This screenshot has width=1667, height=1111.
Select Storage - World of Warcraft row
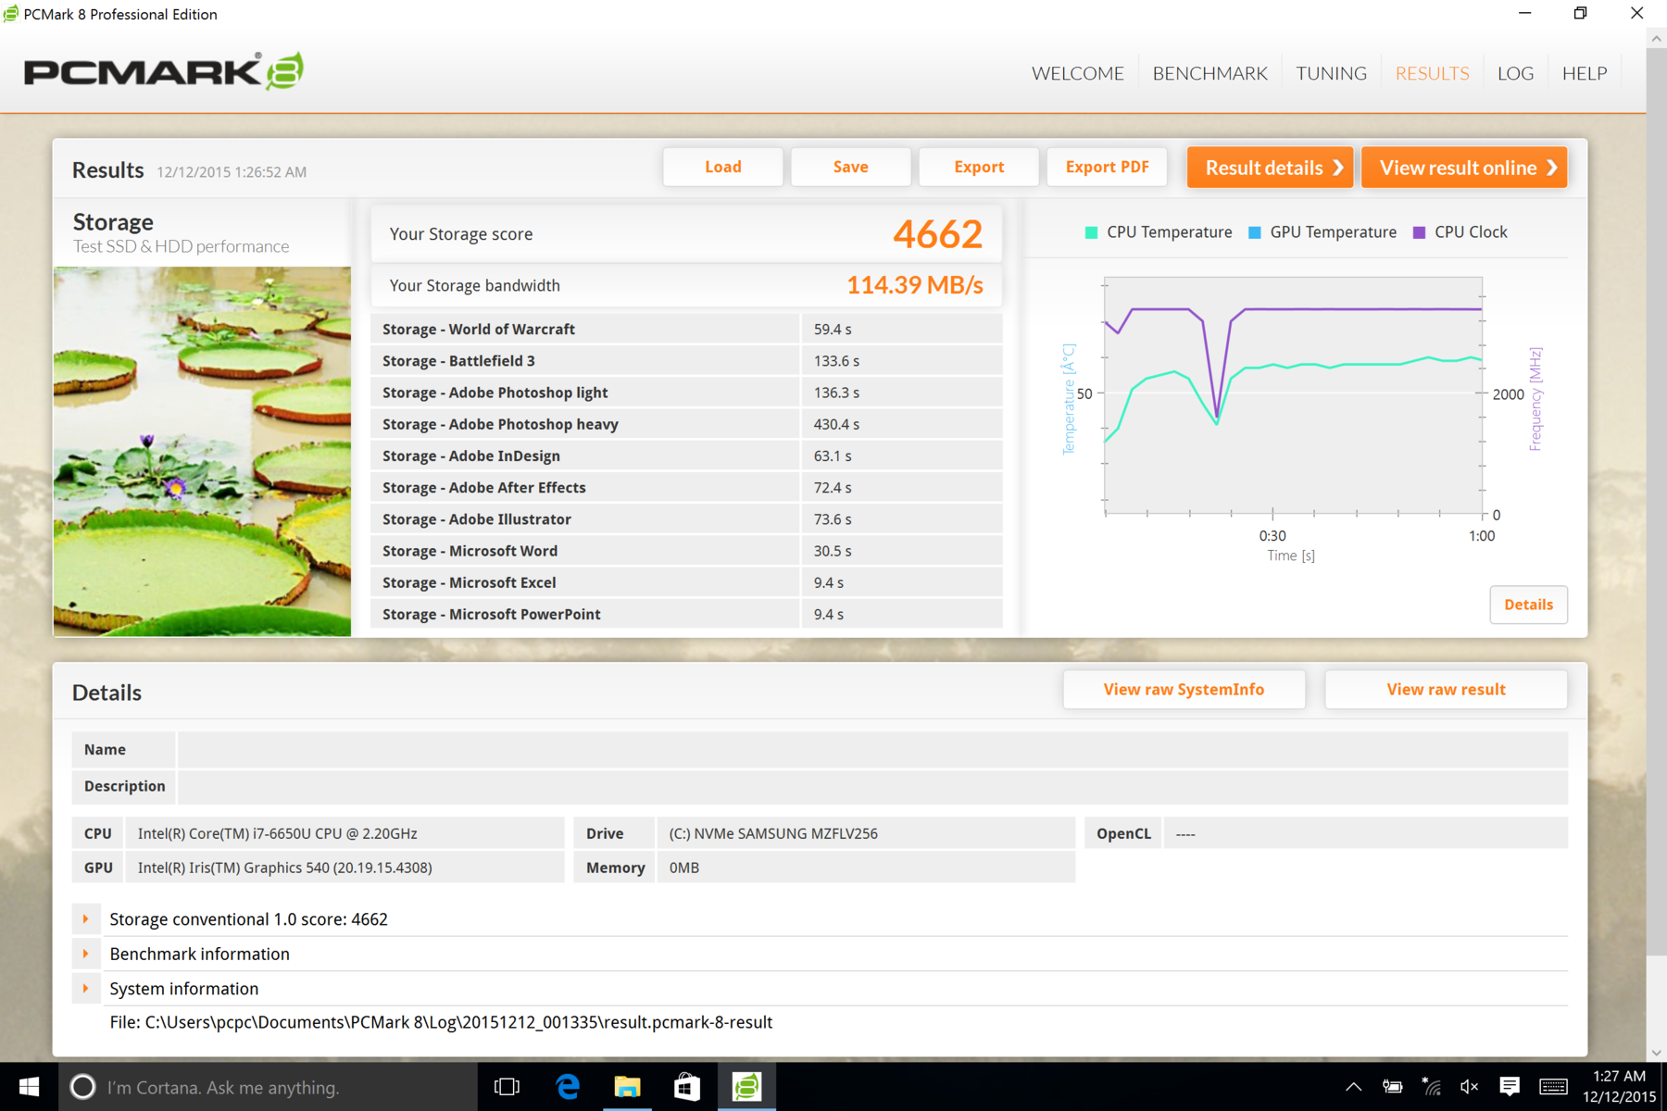[686, 330]
